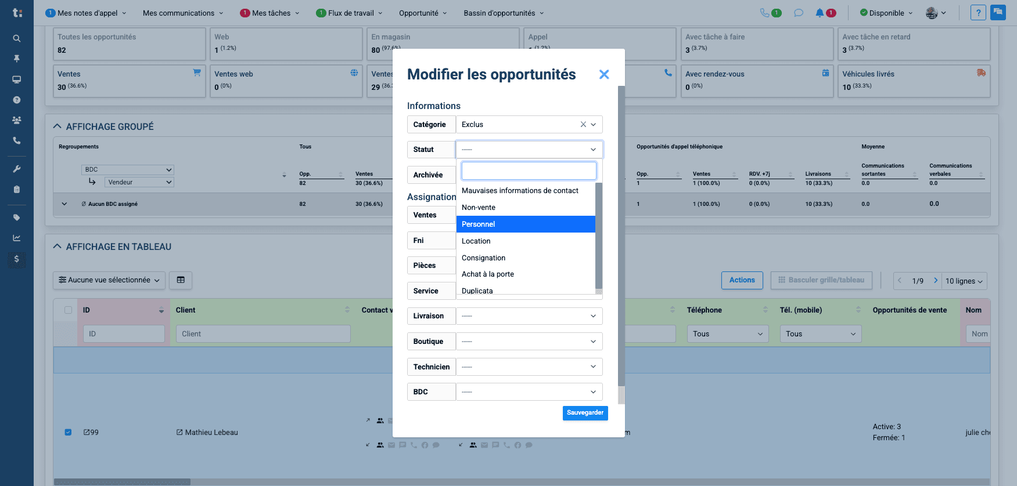Open the Boutique dropdown
The height and width of the screenshot is (486, 1017).
(529, 342)
